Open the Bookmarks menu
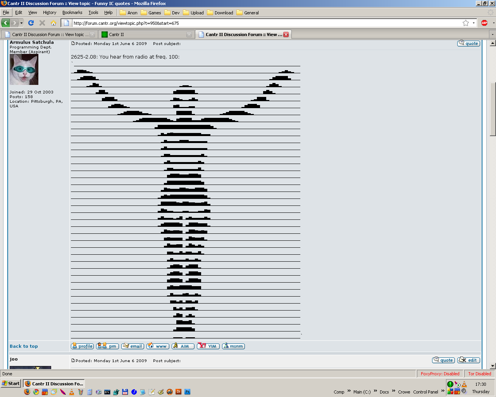Screen dimensions: 496x397 (x=72, y=12)
